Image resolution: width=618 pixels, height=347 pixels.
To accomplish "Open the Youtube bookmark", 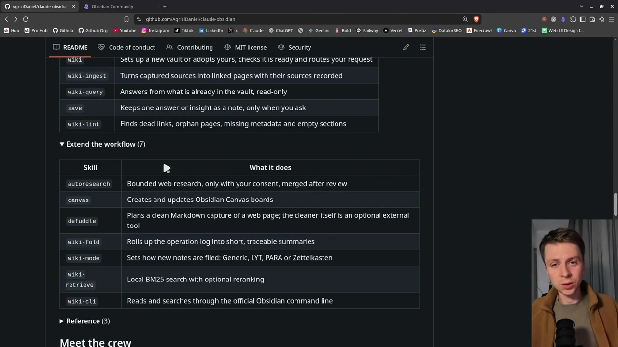I will [125, 30].
